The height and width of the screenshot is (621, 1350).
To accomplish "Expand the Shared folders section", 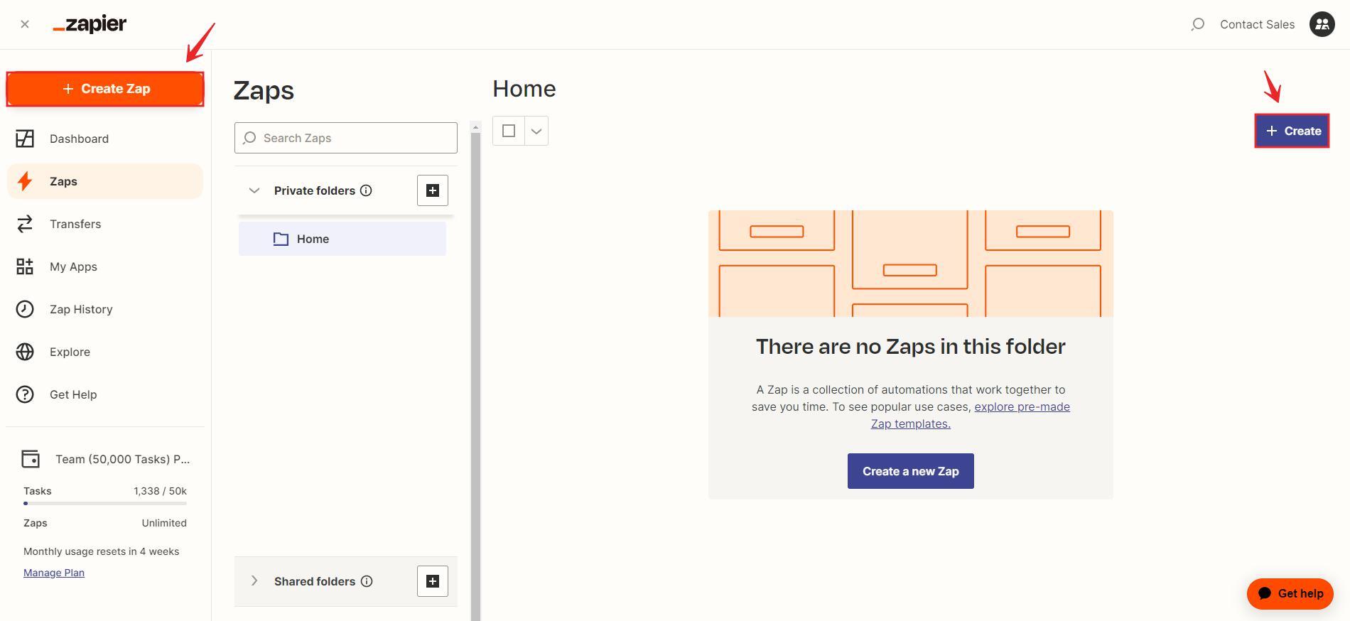I will coord(254,581).
